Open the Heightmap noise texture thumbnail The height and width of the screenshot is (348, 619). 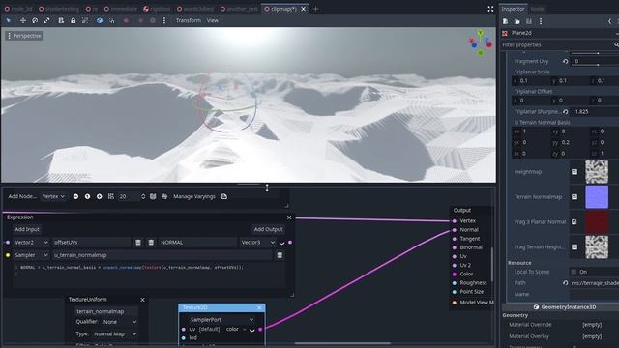(597, 172)
